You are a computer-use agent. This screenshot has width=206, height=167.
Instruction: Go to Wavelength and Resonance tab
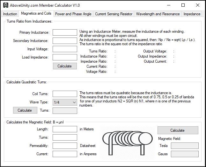click(158, 14)
